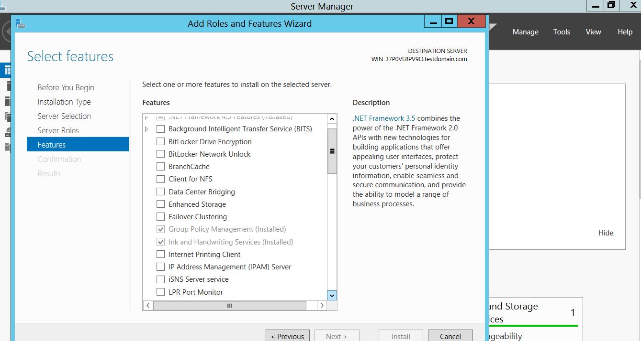Go to the Server Roles wizard step

click(x=58, y=130)
